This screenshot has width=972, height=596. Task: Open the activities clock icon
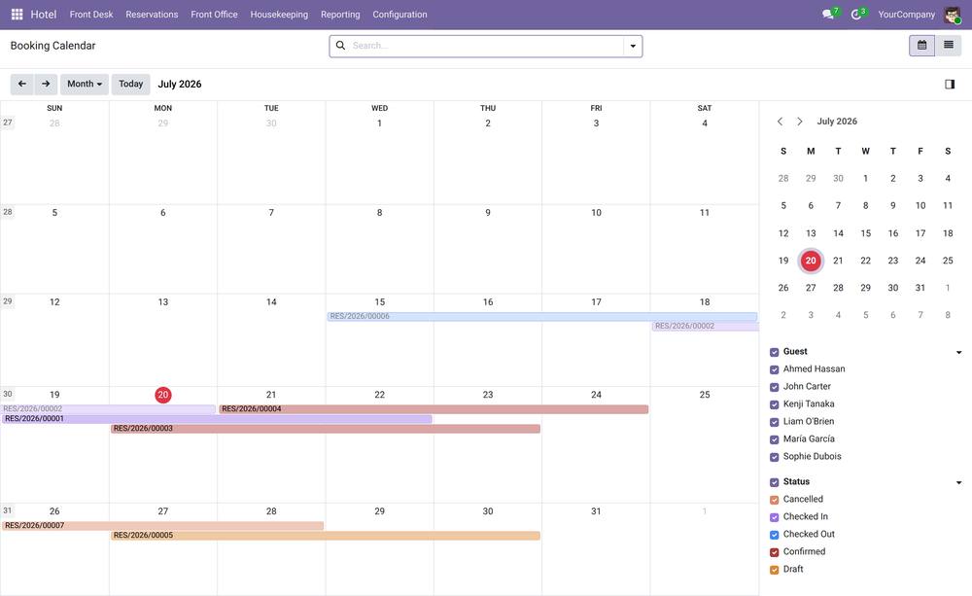[856, 15]
